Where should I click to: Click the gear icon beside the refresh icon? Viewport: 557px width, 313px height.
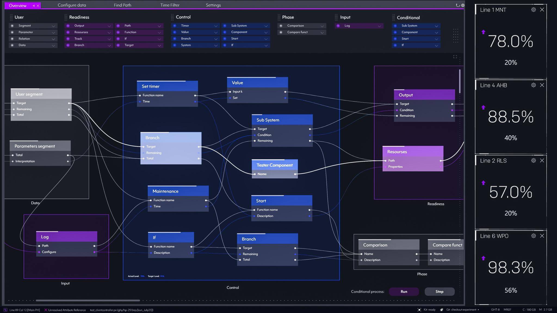463,5
